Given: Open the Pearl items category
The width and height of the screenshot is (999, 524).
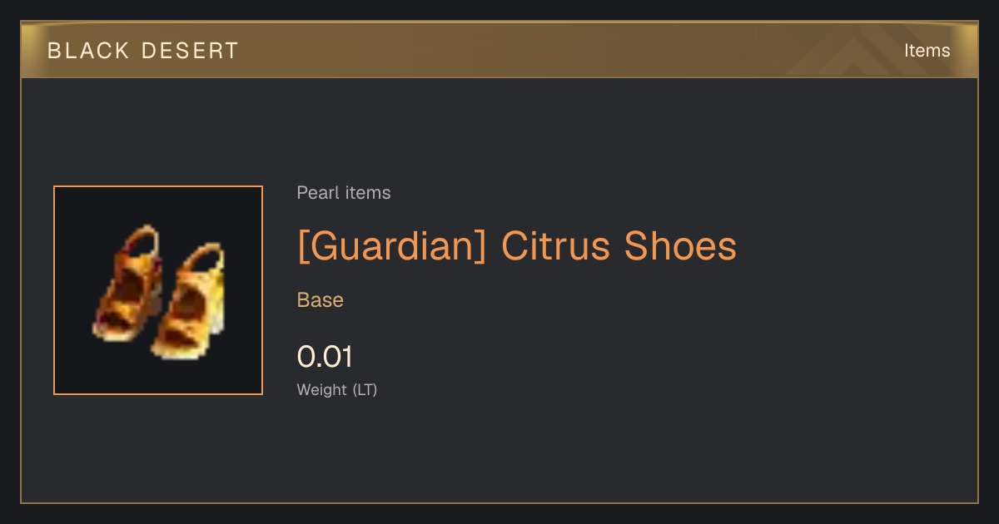Looking at the screenshot, I should click(x=344, y=193).
